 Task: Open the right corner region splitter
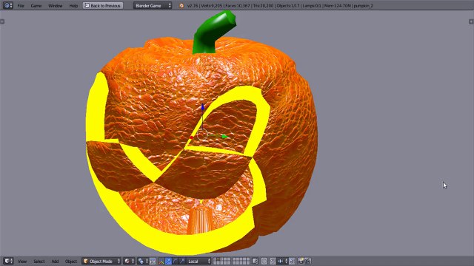pos(471,21)
